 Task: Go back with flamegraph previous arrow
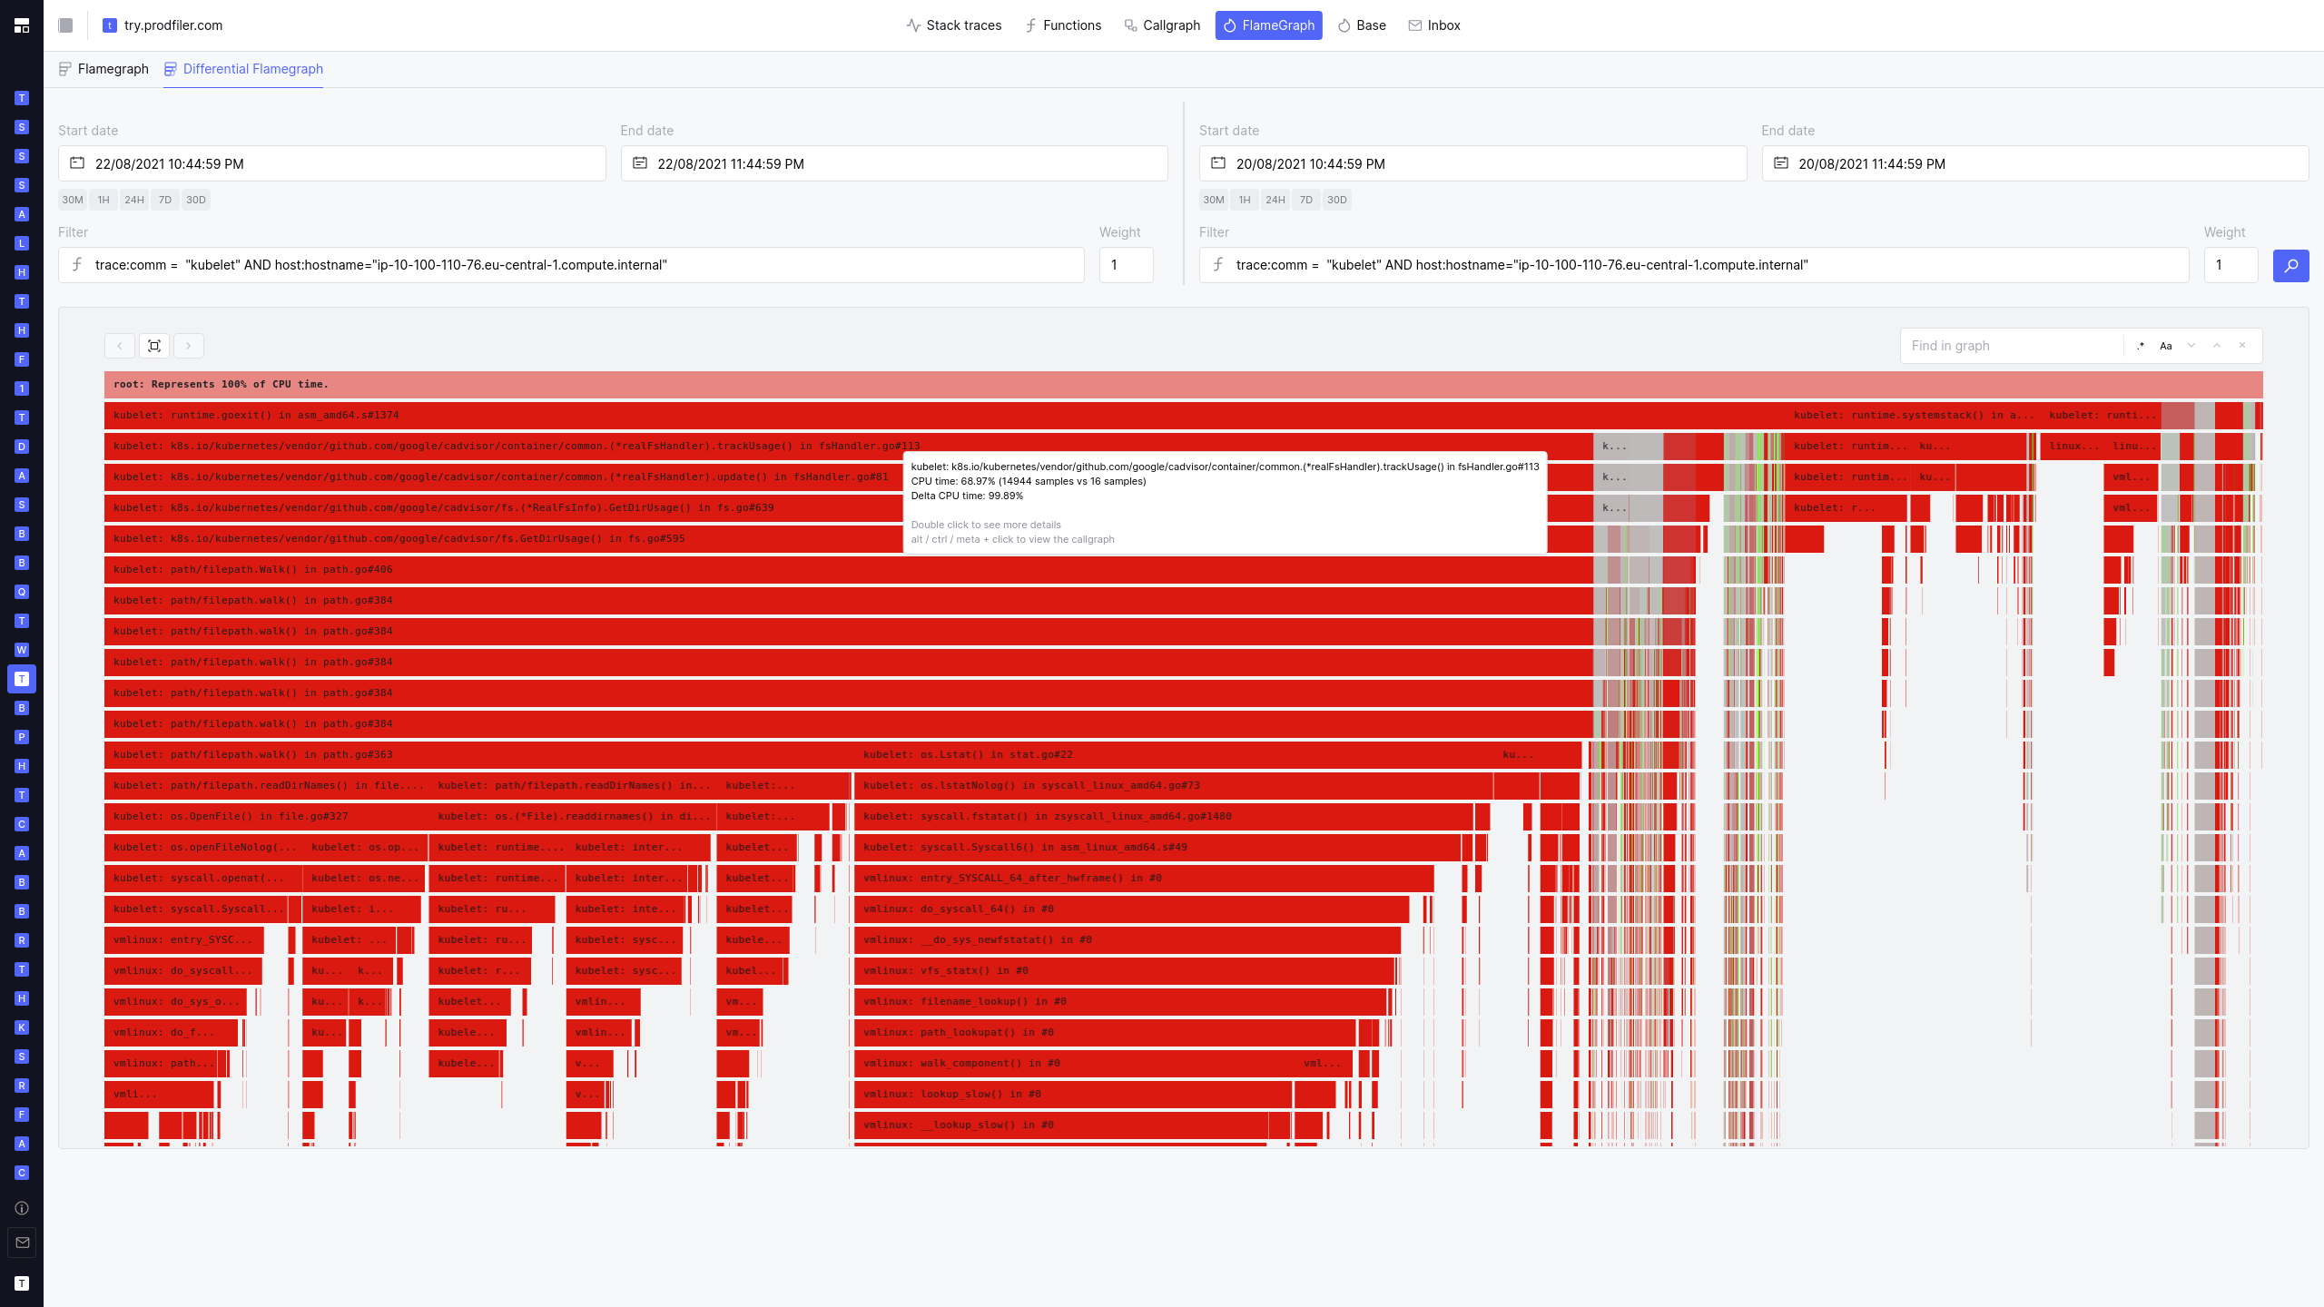tap(120, 346)
